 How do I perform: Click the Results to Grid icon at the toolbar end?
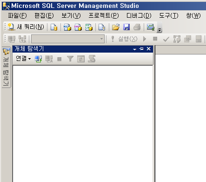199,39
